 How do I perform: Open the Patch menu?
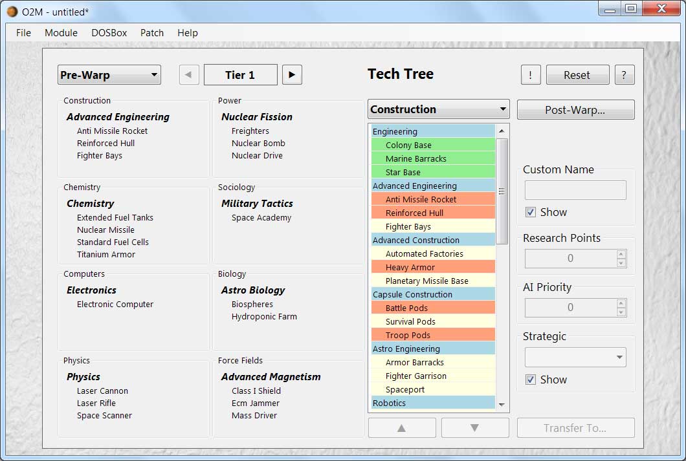click(x=152, y=32)
